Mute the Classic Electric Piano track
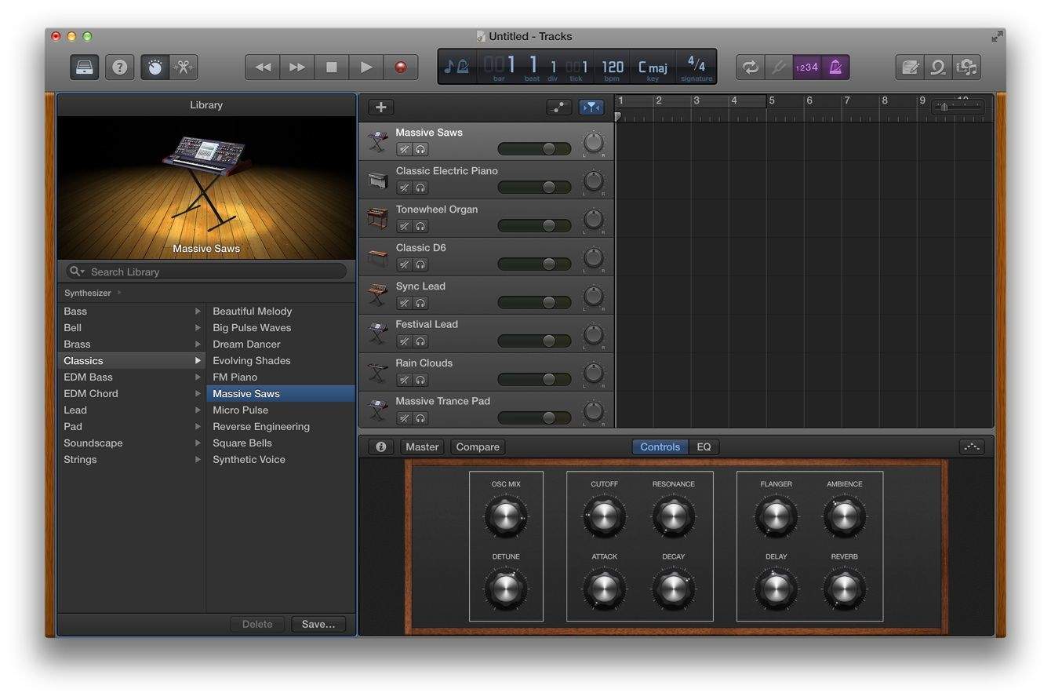Image resolution: width=1051 pixels, height=700 pixels. (404, 188)
